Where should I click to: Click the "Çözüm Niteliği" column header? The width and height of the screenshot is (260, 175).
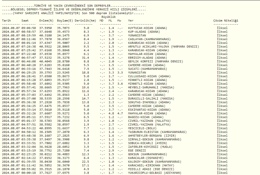coord(226,21)
